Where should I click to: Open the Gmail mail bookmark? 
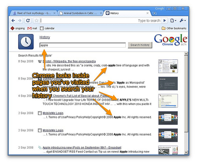32,28
